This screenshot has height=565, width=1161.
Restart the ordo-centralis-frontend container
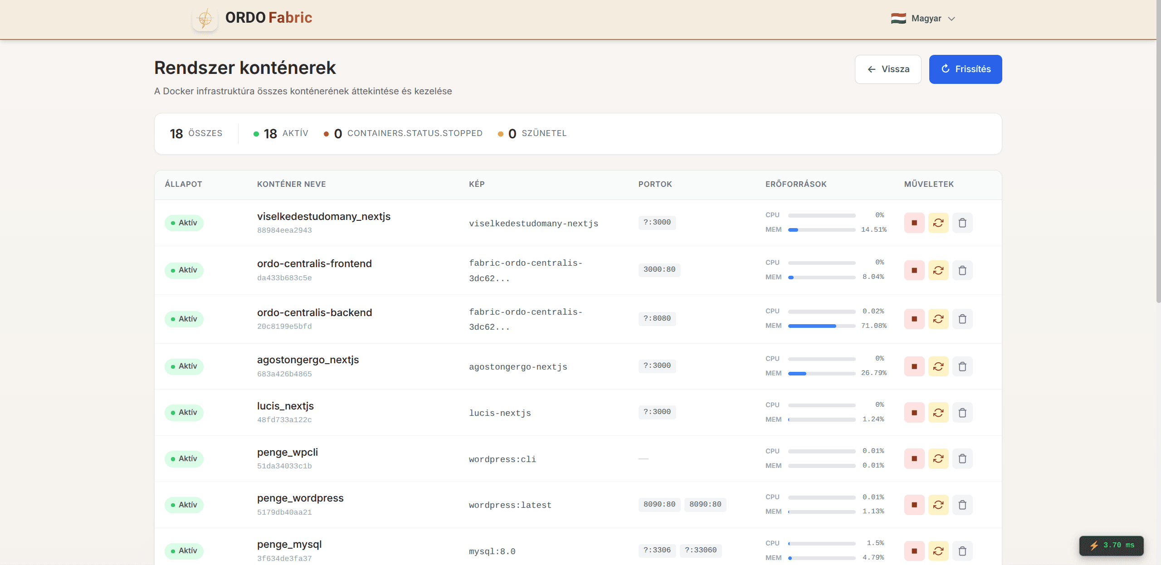click(938, 270)
